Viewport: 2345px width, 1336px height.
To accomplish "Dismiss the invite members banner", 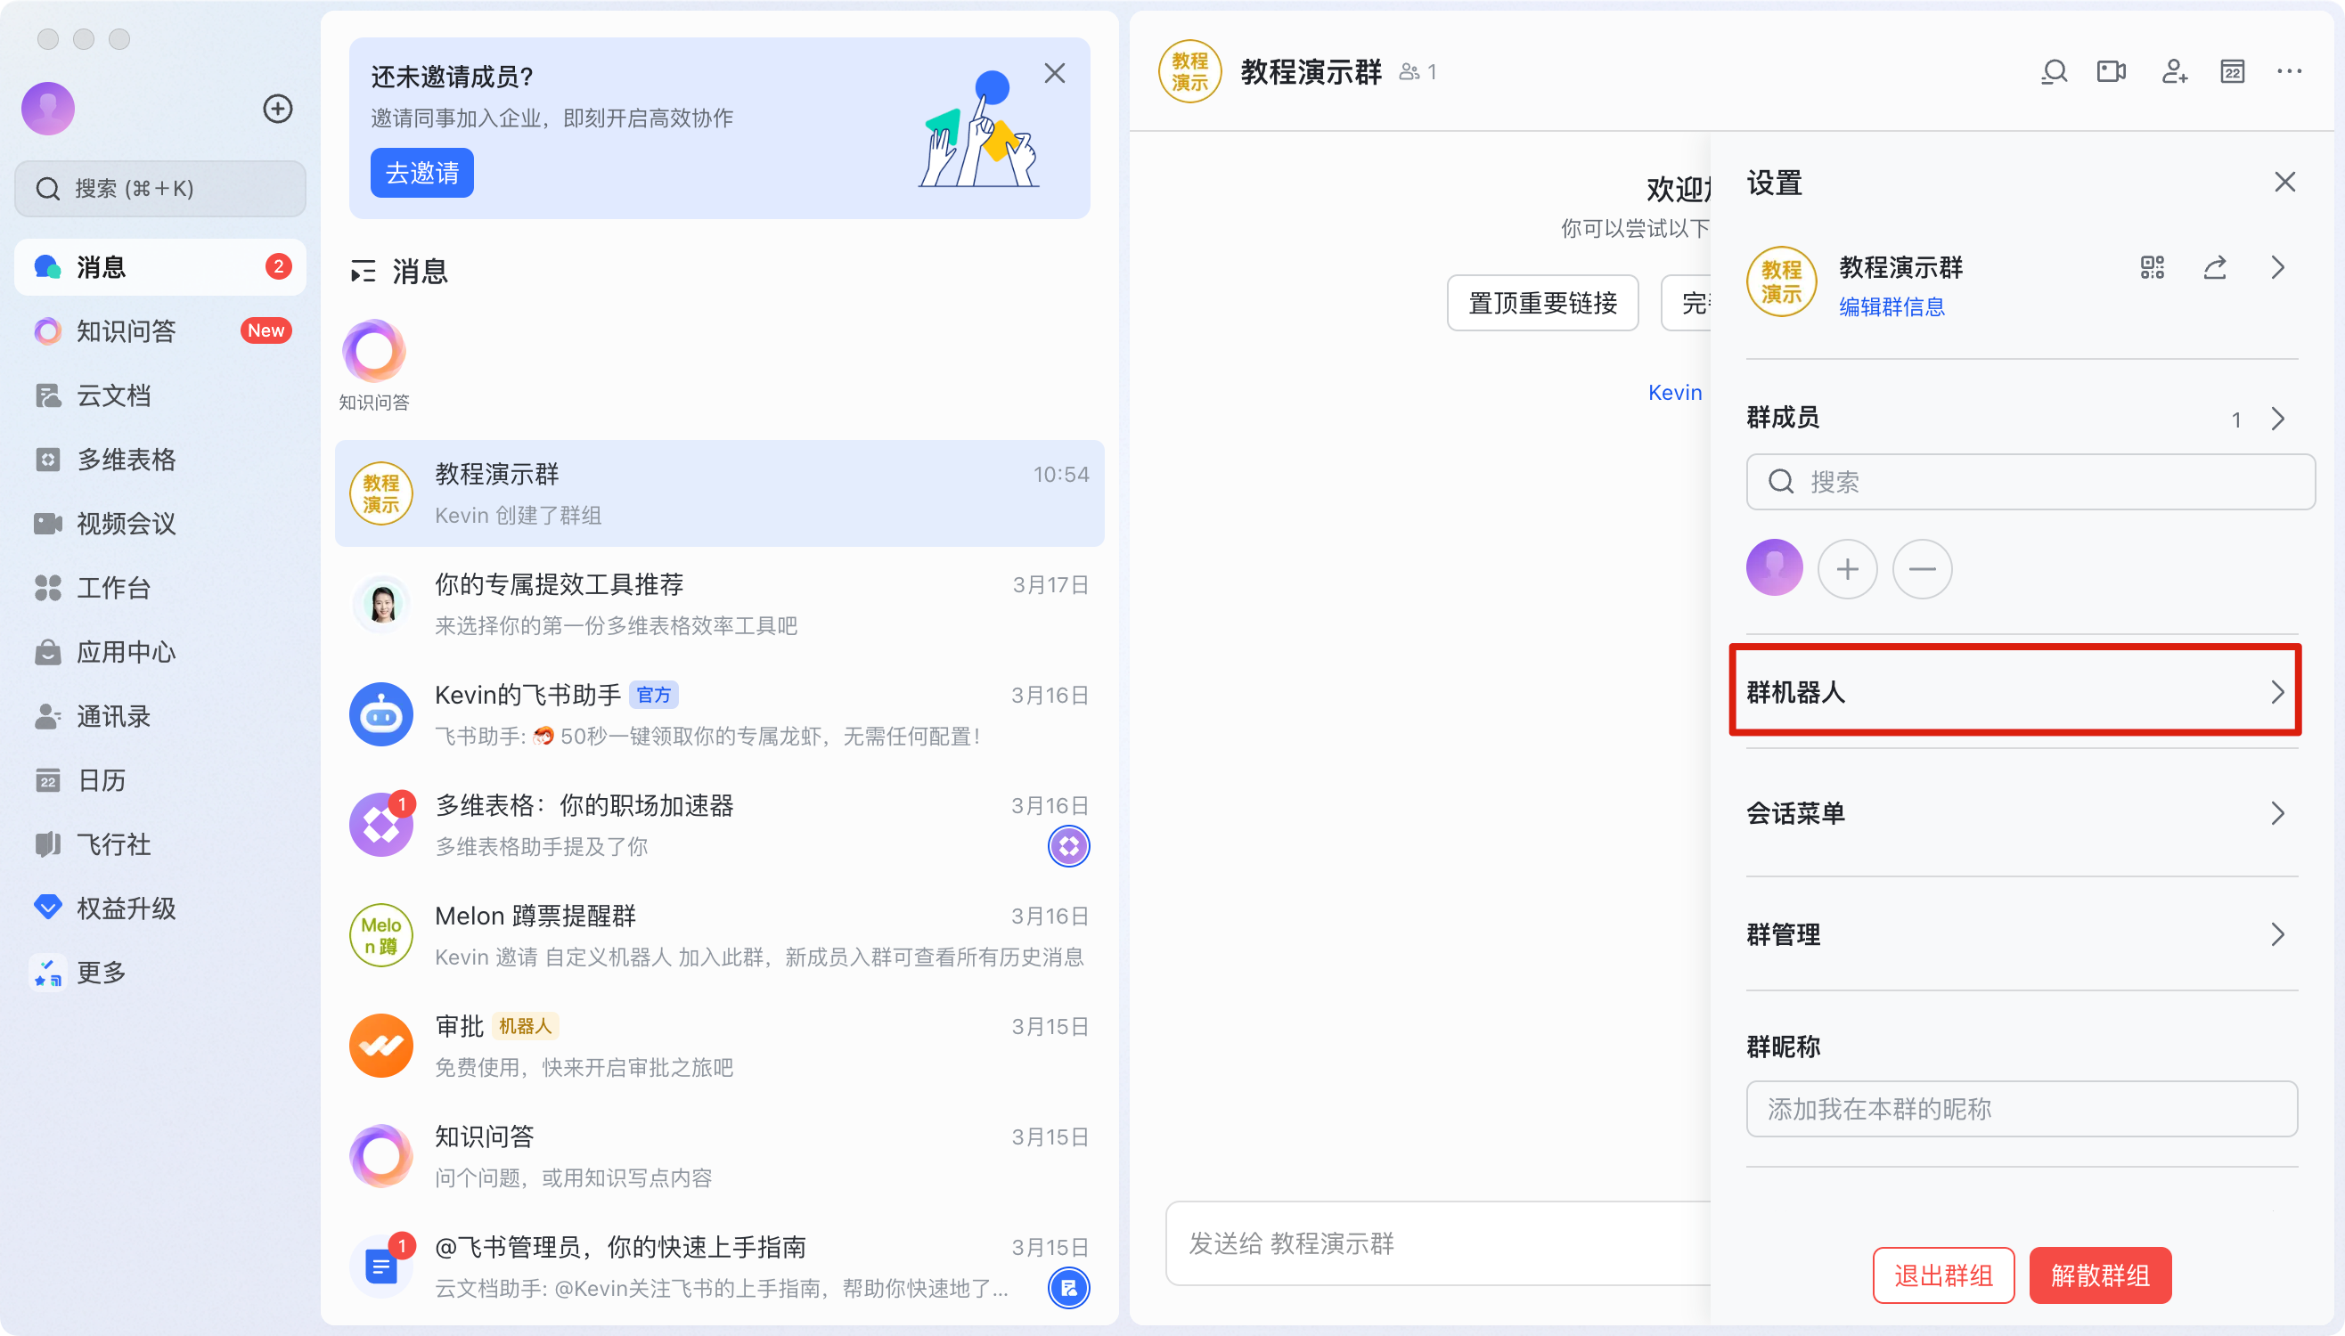I will [1055, 73].
